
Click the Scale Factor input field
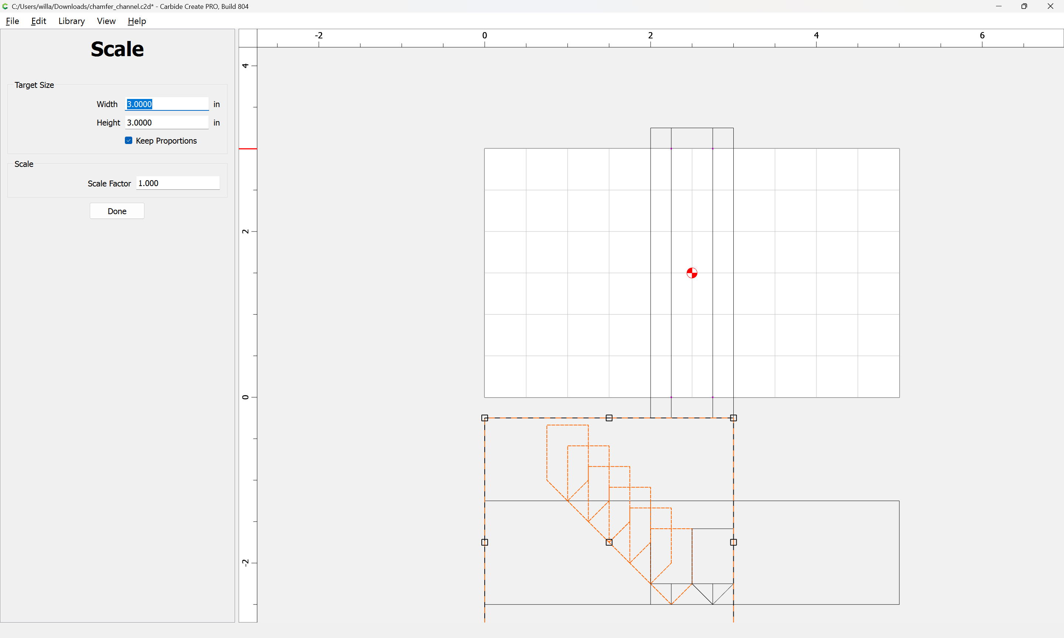pyautogui.click(x=178, y=183)
